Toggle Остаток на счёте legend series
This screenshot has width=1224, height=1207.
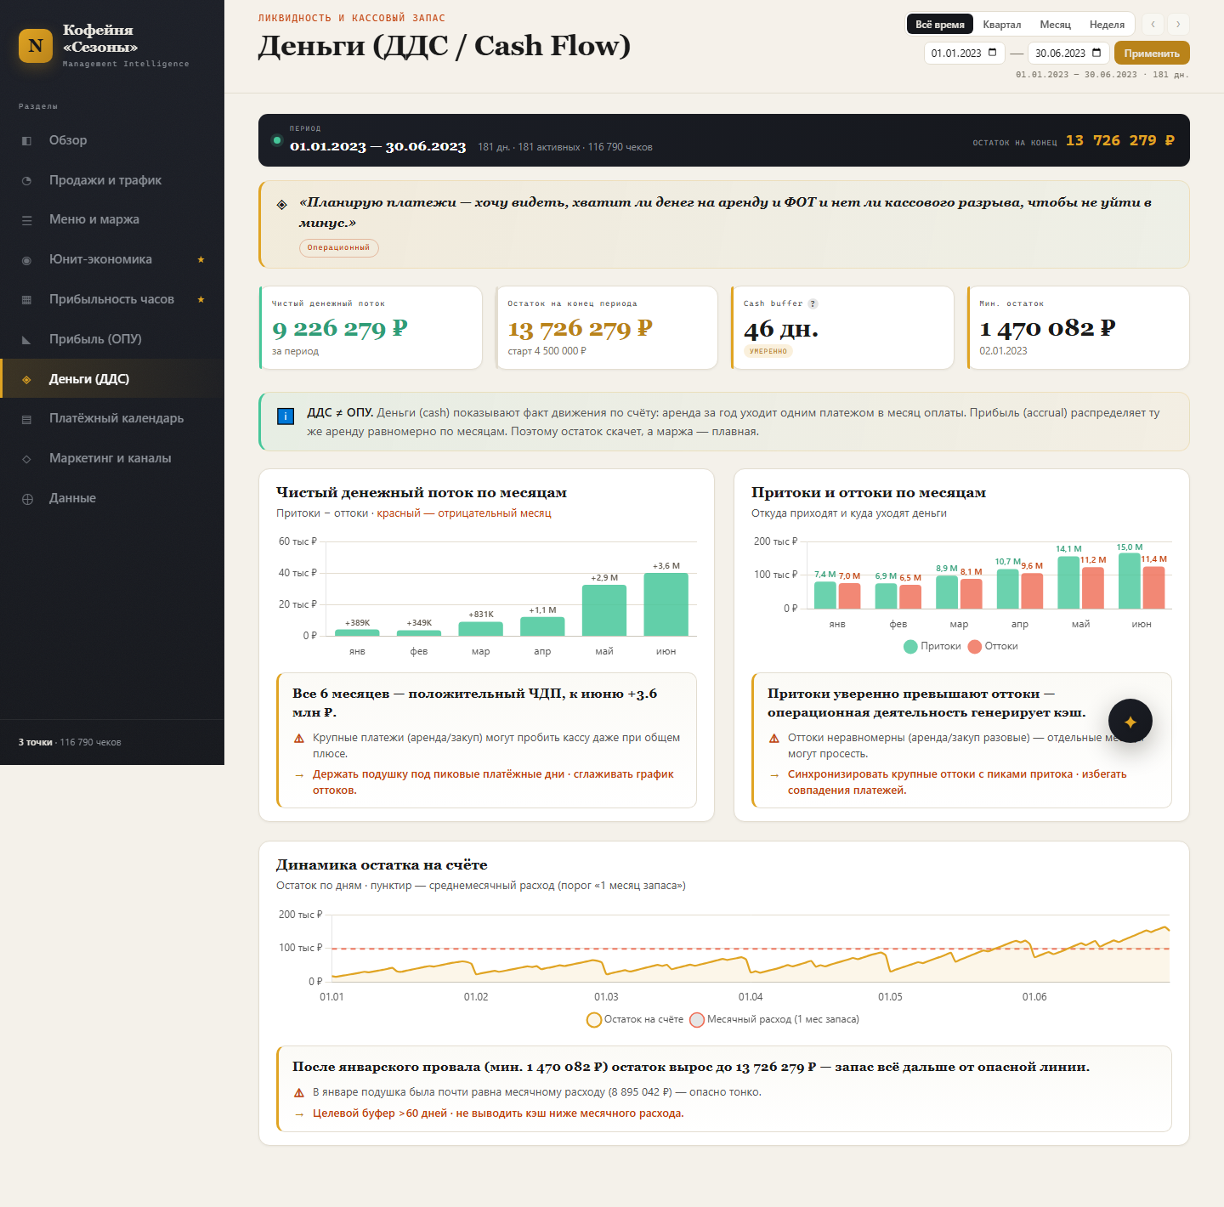[635, 1020]
